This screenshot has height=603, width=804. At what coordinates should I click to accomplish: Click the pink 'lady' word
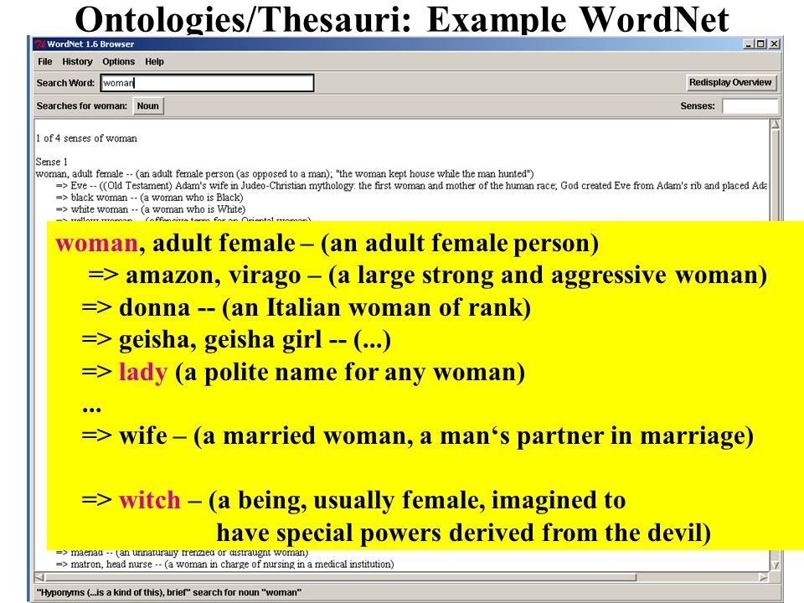point(143,372)
